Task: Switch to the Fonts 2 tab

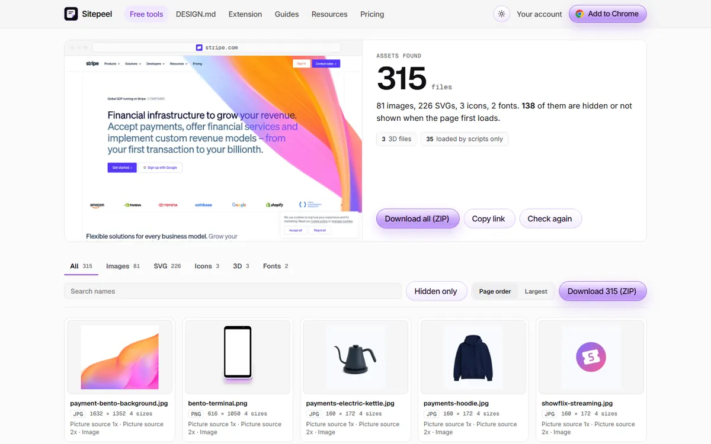Action: click(276, 266)
